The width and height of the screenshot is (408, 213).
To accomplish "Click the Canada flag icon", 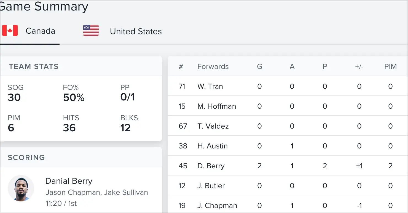I will point(10,31).
